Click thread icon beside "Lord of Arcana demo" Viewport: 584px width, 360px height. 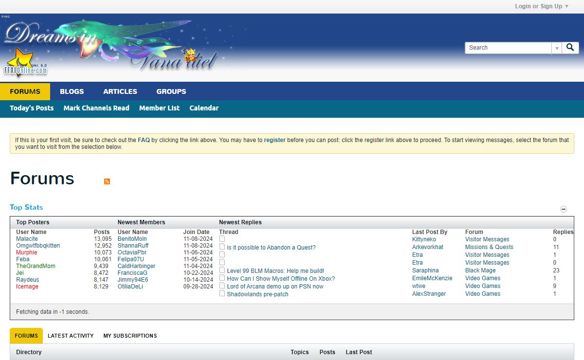(x=222, y=286)
